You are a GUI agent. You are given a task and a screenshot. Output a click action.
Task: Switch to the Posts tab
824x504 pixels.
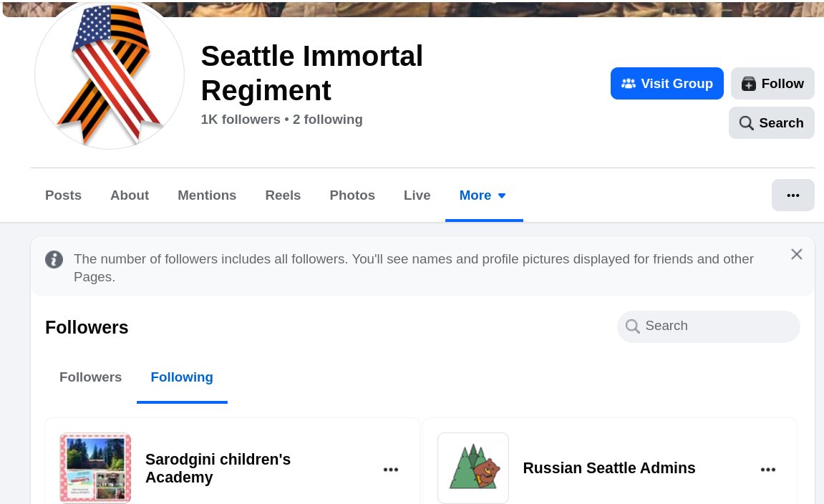pyautogui.click(x=63, y=195)
